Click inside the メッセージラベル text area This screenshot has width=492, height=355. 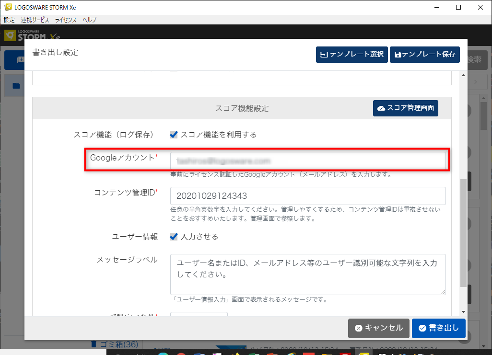(308, 275)
